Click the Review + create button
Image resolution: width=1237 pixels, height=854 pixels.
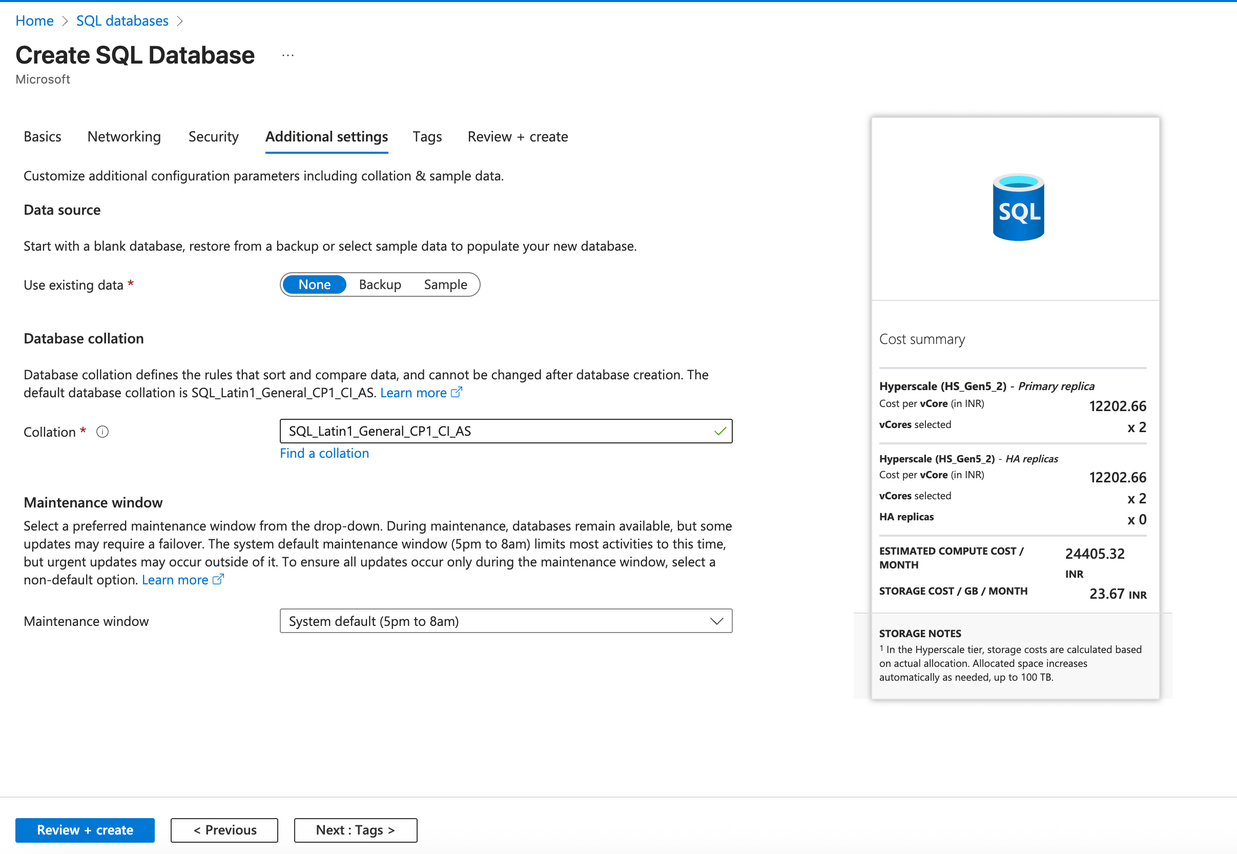pos(85,830)
